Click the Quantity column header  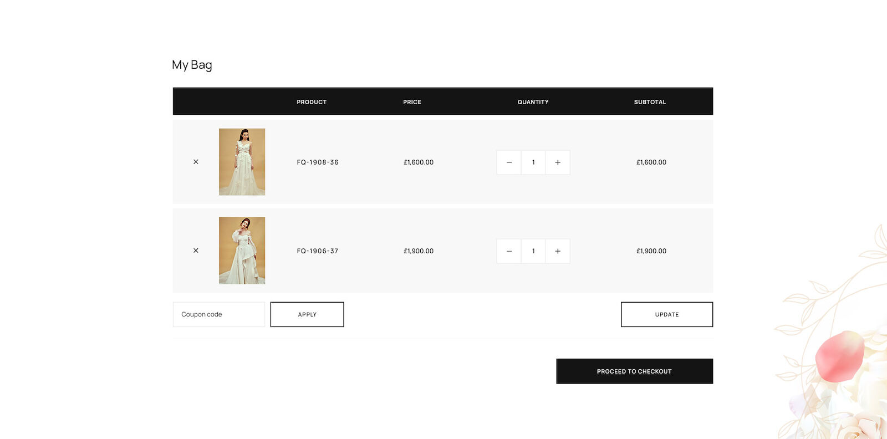coord(533,102)
